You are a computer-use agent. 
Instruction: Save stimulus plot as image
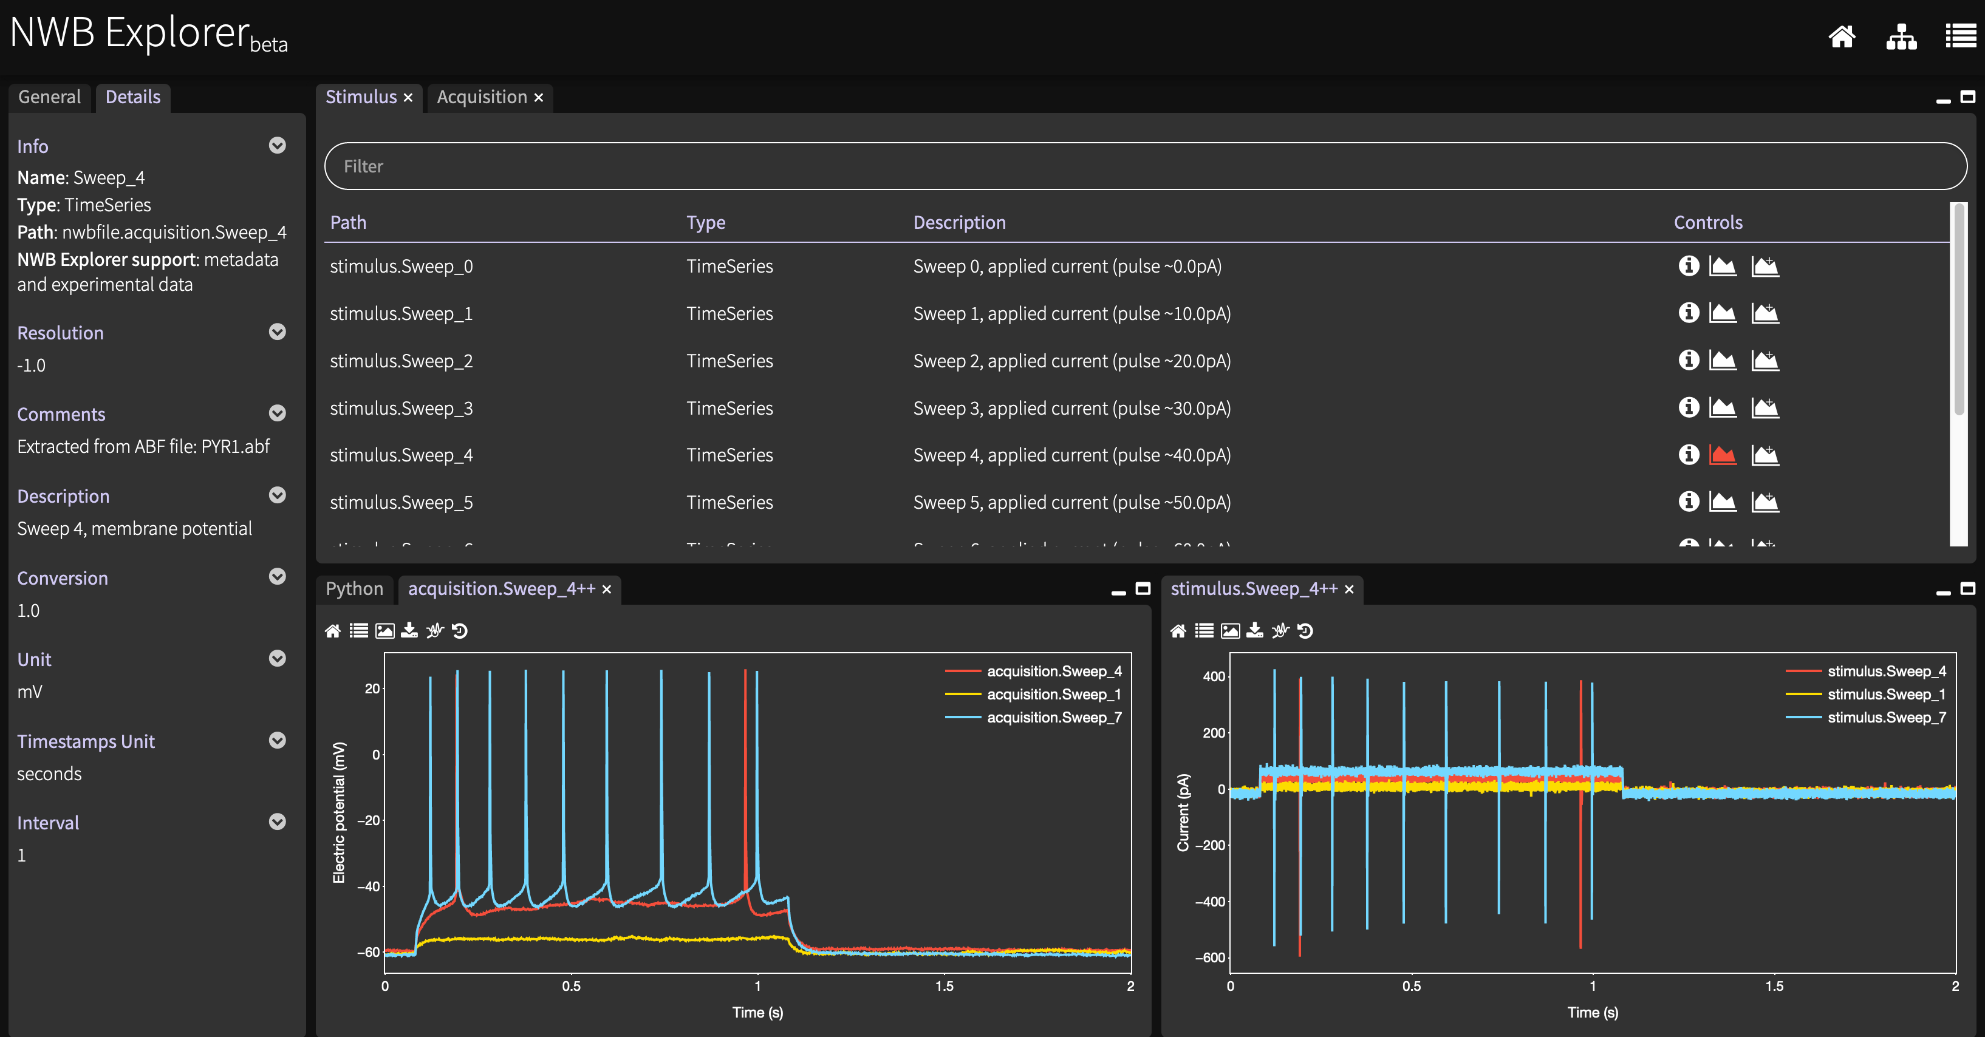(1231, 631)
